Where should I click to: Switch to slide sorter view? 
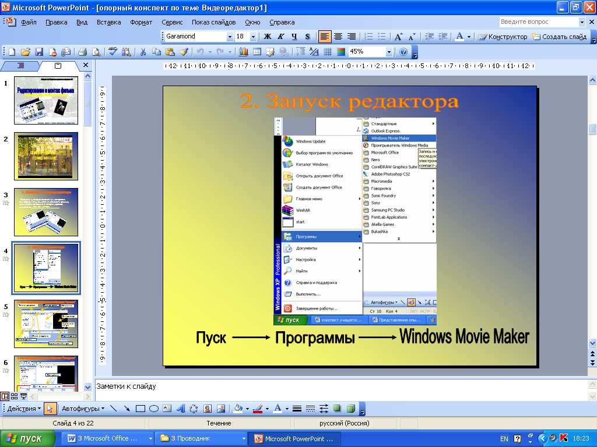click(x=14, y=396)
